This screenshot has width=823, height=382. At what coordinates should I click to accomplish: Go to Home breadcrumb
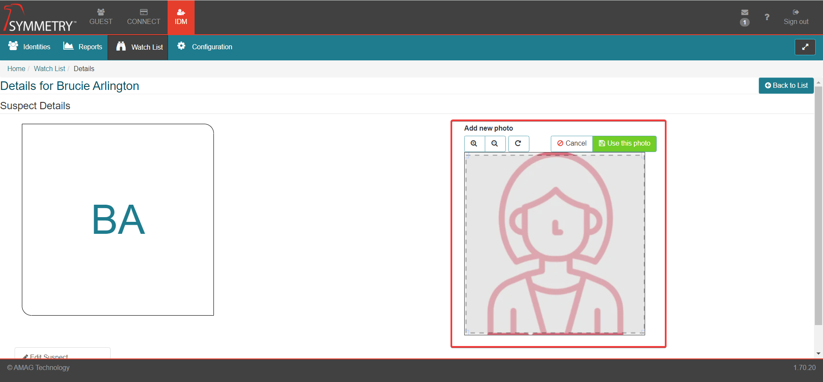(16, 69)
